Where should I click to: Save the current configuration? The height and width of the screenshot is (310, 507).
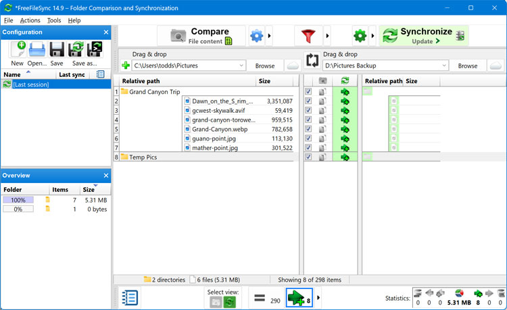[x=57, y=53]
